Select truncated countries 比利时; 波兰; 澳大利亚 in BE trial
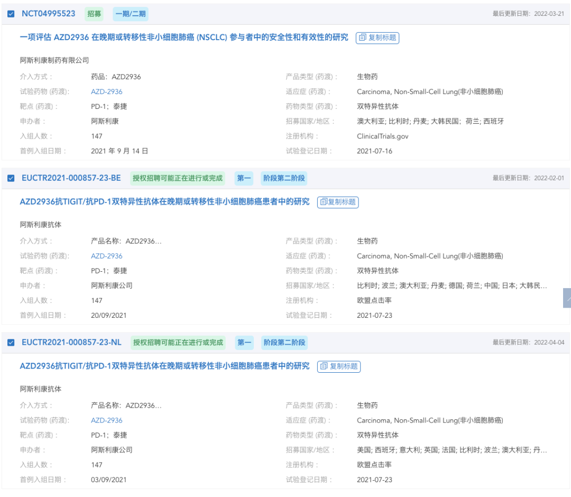Screen dimensions: 571x497 (x=452, y=286)
